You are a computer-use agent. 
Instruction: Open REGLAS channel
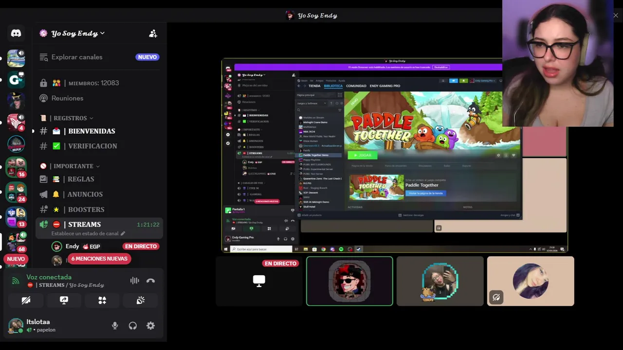pyautogui.click(x=100, y=179)
